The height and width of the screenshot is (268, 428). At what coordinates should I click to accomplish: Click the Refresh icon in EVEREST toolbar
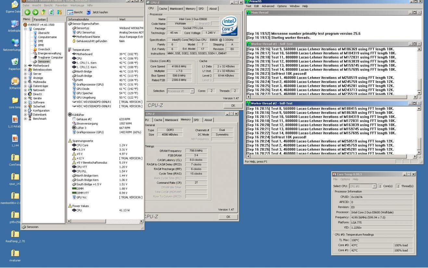51,12
